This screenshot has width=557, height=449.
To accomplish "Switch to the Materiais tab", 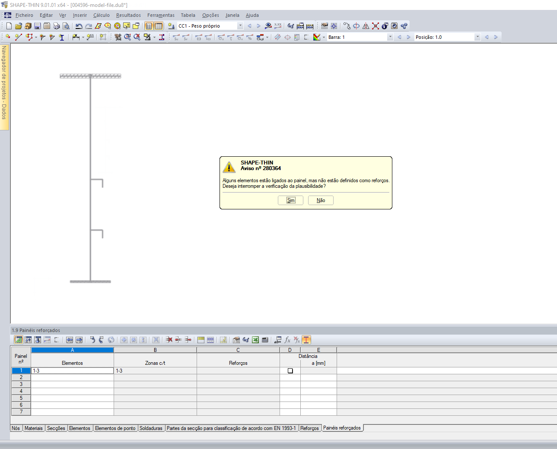I will click(x=34, y=428).
